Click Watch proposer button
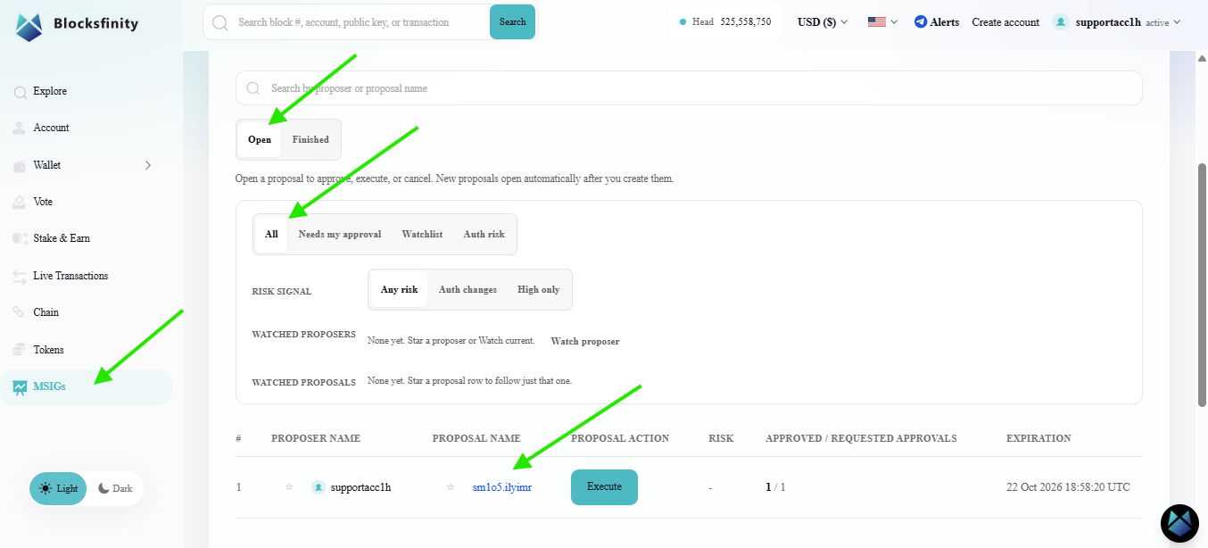The image size is (1208, 548). (x=585, y=341)
